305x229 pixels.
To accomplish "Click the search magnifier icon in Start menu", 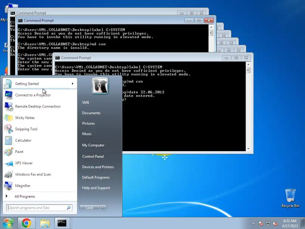I will point(69,208).
